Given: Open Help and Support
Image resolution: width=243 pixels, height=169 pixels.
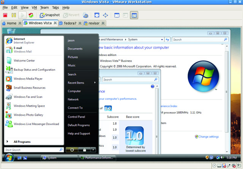Looking at the screenshot, I should coord(79,134).
